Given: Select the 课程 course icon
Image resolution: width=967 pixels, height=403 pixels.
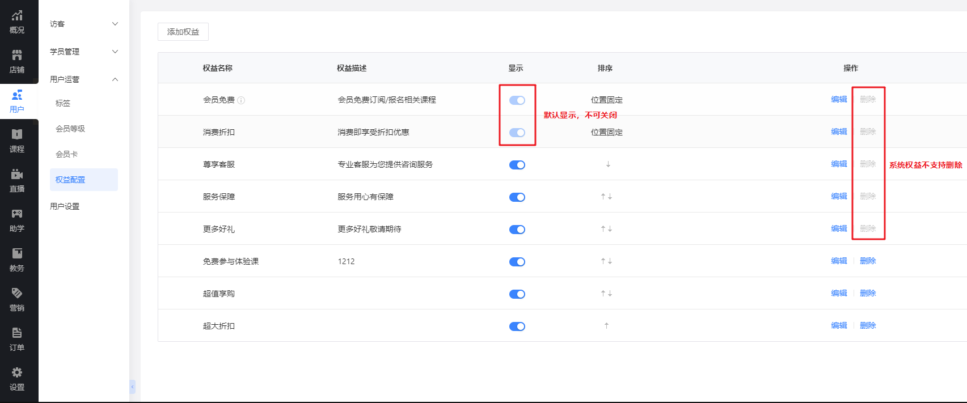Looking at the screenshot, I should (x=17, y=135).
